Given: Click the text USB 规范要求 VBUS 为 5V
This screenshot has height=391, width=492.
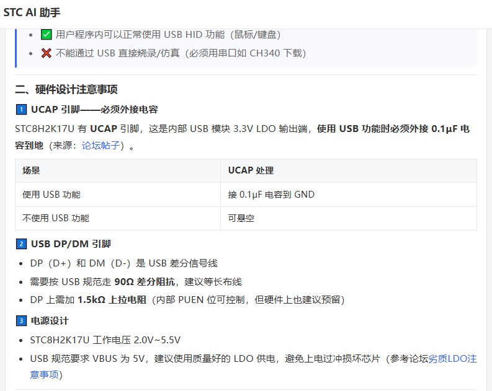Looking at the screenshot, I should (87, 358).
